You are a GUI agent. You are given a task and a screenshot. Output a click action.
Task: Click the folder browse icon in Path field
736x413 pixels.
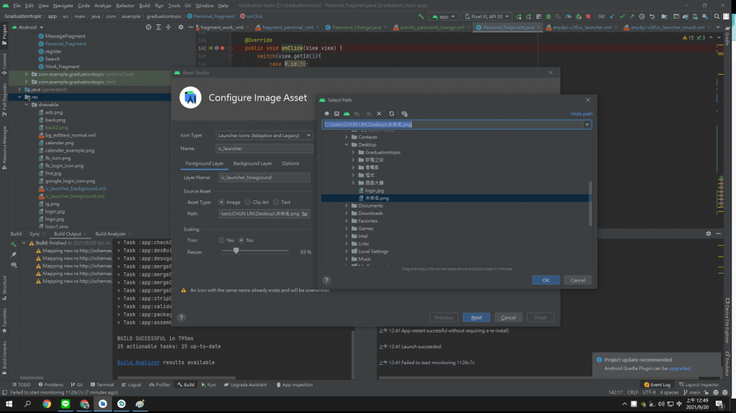[306, 214]
